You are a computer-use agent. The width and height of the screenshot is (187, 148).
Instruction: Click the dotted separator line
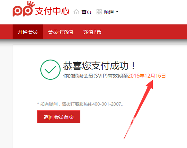102,90
